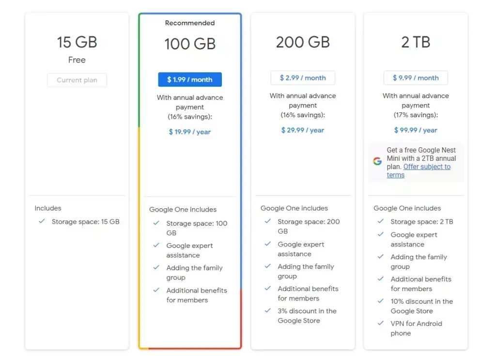Viewport: 496px width, 356px height.
Task: Click the 2 TB plan heading
Action: [415, 42]
